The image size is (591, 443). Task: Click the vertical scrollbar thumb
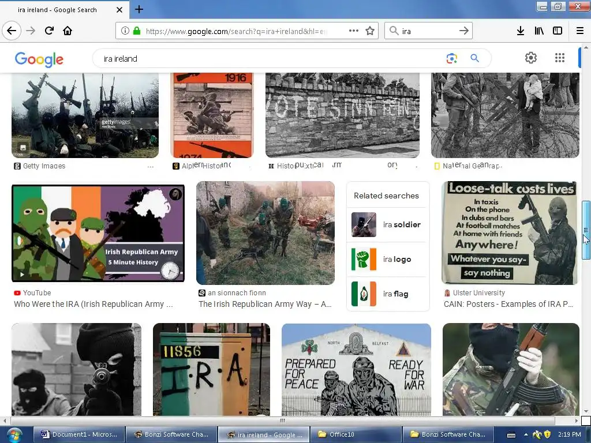pos(586,230)
